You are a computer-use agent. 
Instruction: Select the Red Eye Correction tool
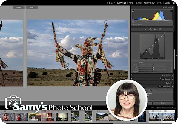pyautogui.click(x=155, y=29)
